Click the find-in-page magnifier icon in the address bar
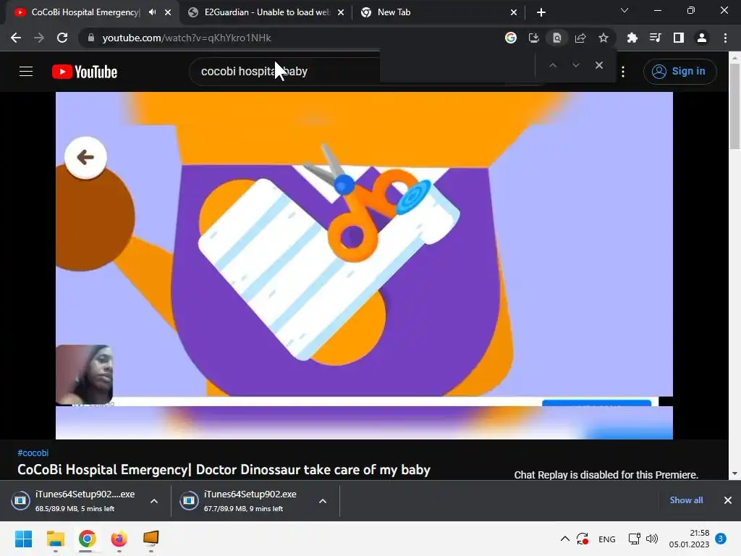 pyautogui.click(x=556, y=38)
